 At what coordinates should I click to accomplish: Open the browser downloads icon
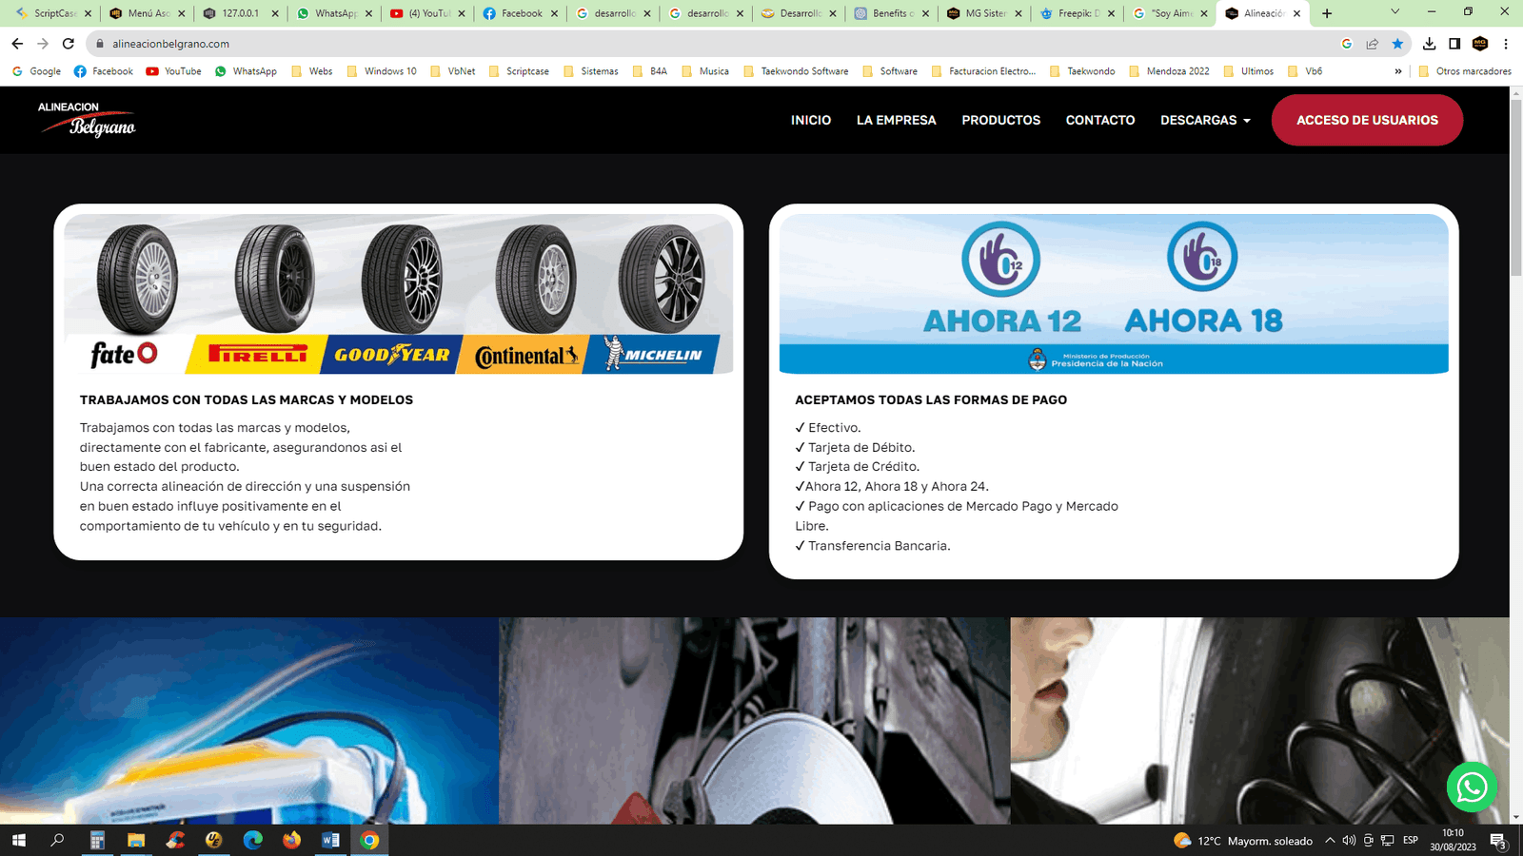pyautogui.click(x=1429, y=44)
